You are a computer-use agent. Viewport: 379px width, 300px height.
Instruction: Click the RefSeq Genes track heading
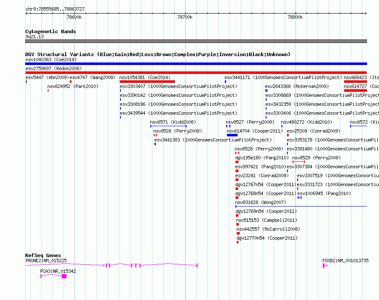[43, 255]
